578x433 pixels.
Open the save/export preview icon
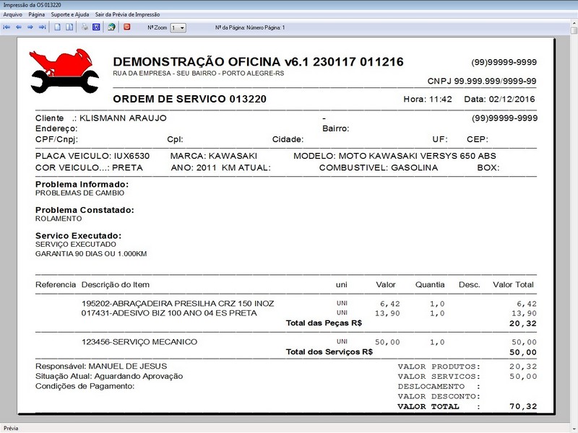point(112,27)
